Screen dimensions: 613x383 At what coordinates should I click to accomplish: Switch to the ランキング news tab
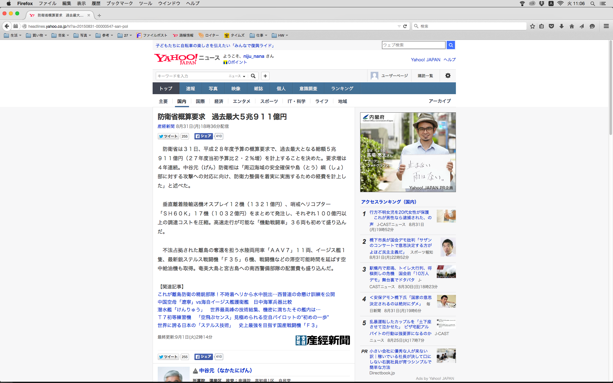[342, 88]
